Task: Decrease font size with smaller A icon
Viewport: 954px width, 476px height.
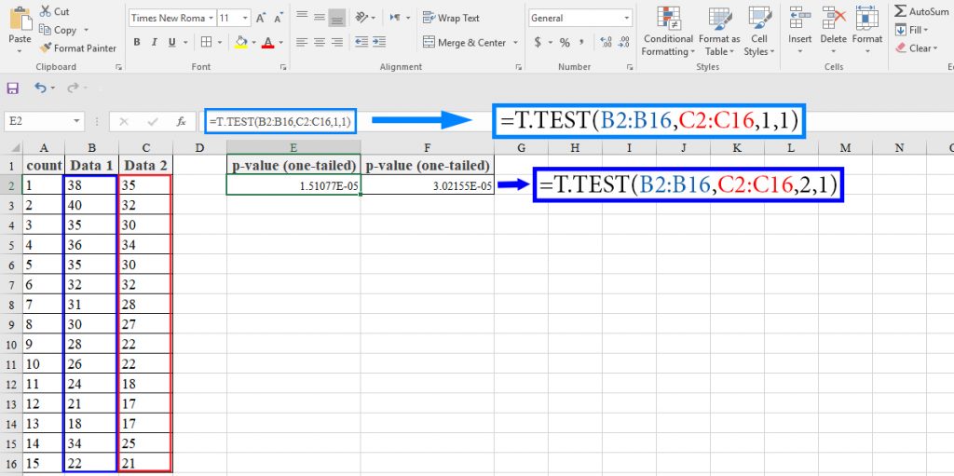Action: click(279, 19)
